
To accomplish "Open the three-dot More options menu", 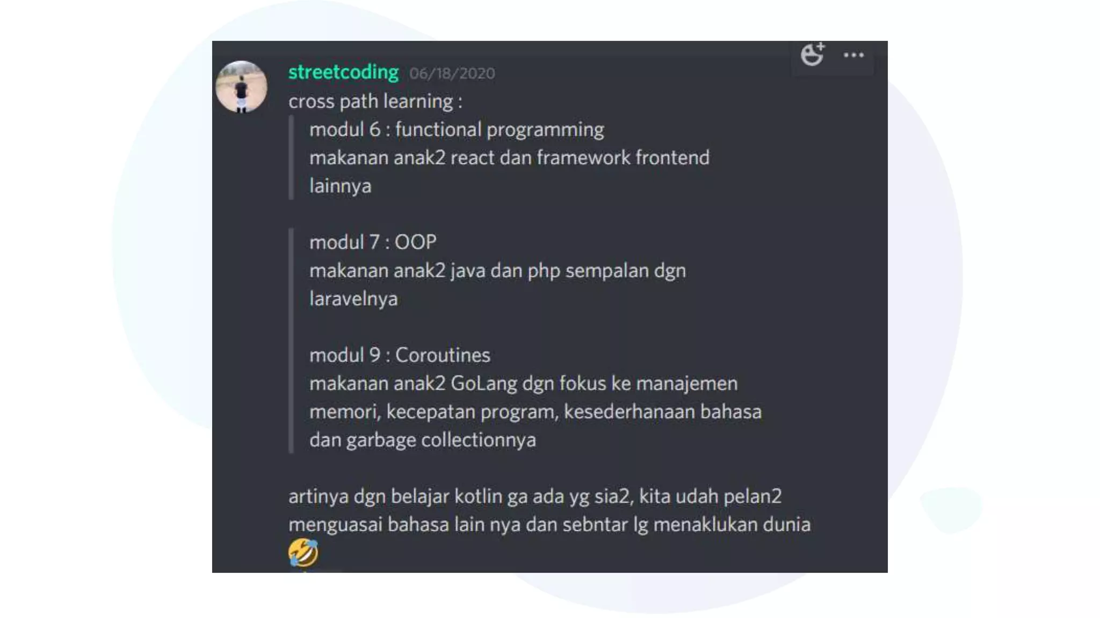I will click(853, 55).
